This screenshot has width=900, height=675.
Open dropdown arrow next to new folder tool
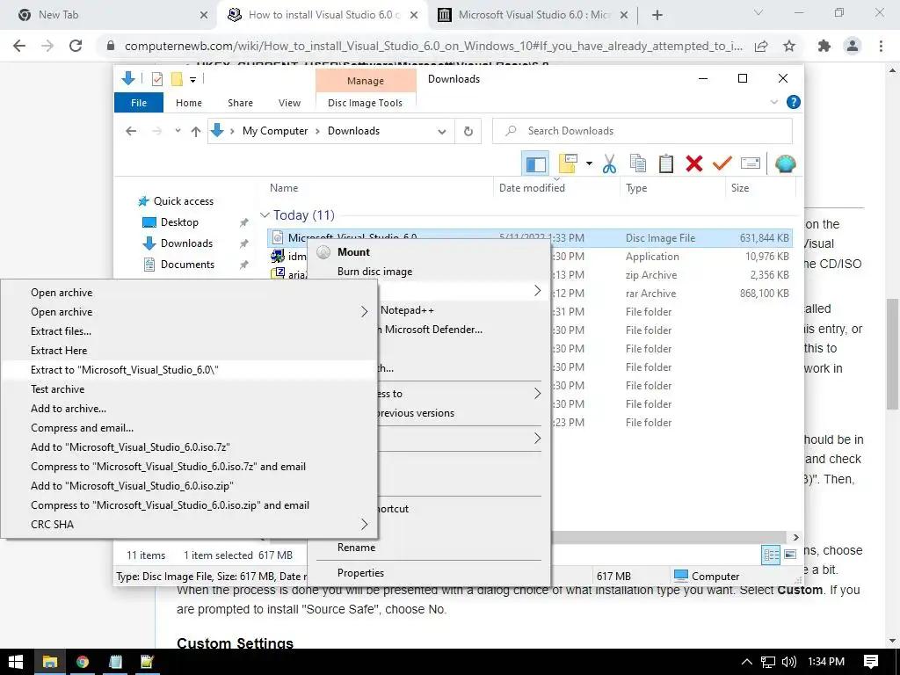pyautogui.click(x=589, y=164)
